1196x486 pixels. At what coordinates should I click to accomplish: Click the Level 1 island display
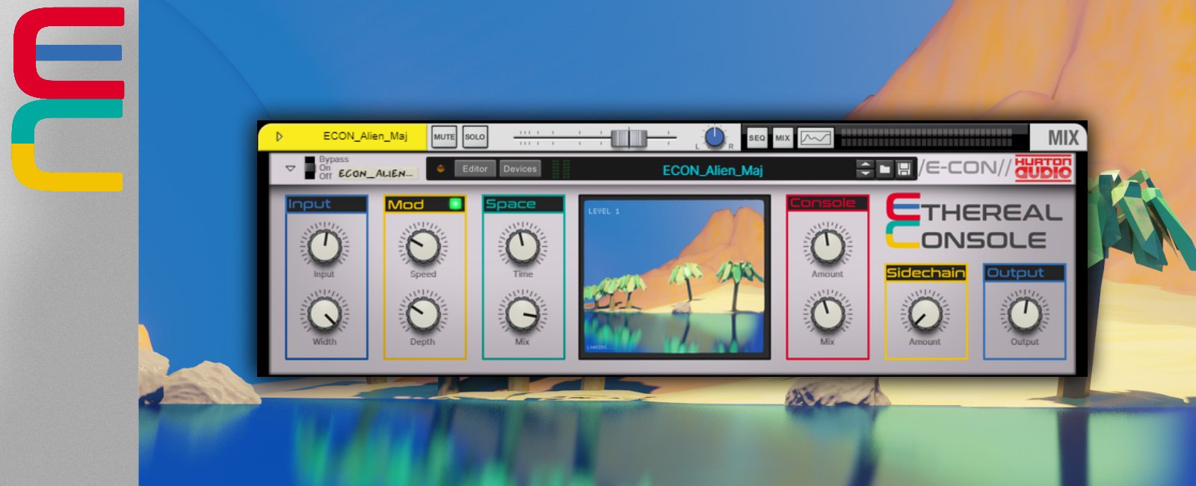674,277
